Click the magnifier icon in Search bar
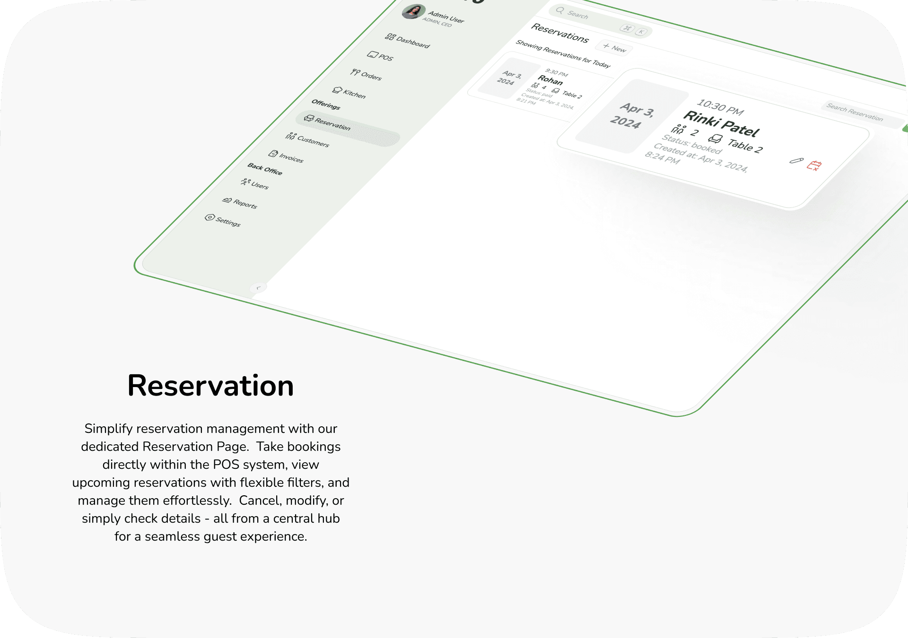Viewport: 908px width, 638px height. click(560, 10)
